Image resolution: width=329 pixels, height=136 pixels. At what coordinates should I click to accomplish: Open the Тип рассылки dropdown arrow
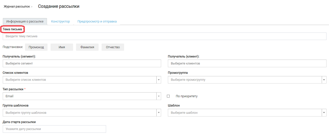pyautogui.click(x=159, y=96)
